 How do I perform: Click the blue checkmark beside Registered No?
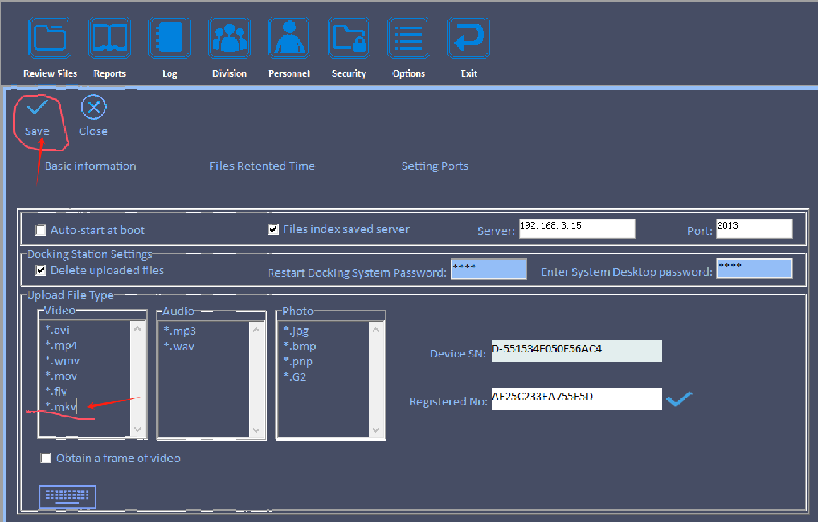tap(679, 399)
